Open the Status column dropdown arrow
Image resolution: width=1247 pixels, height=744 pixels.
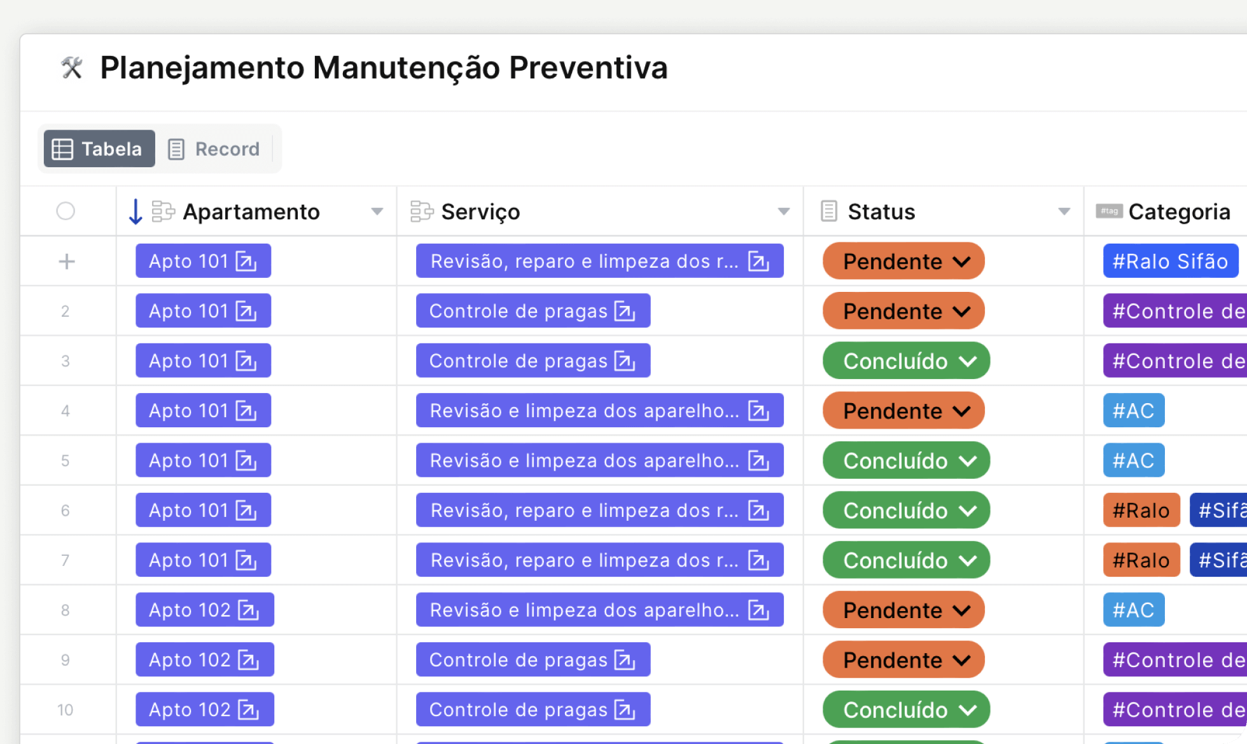[1064, 212]
